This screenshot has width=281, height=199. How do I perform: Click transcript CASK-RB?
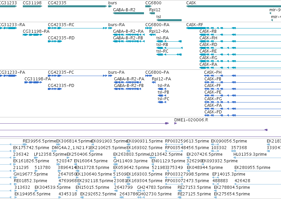[240, 35]
